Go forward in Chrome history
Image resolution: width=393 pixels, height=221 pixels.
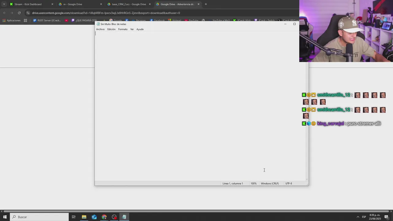[12, 13]
